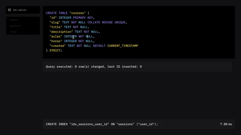
Task: Click the "horas" INTEGER NOT NULL line
Action: [72, 41]
